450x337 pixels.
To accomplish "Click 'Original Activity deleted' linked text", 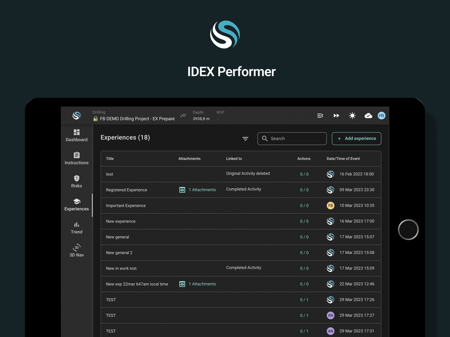I will [x=248, y=173].
